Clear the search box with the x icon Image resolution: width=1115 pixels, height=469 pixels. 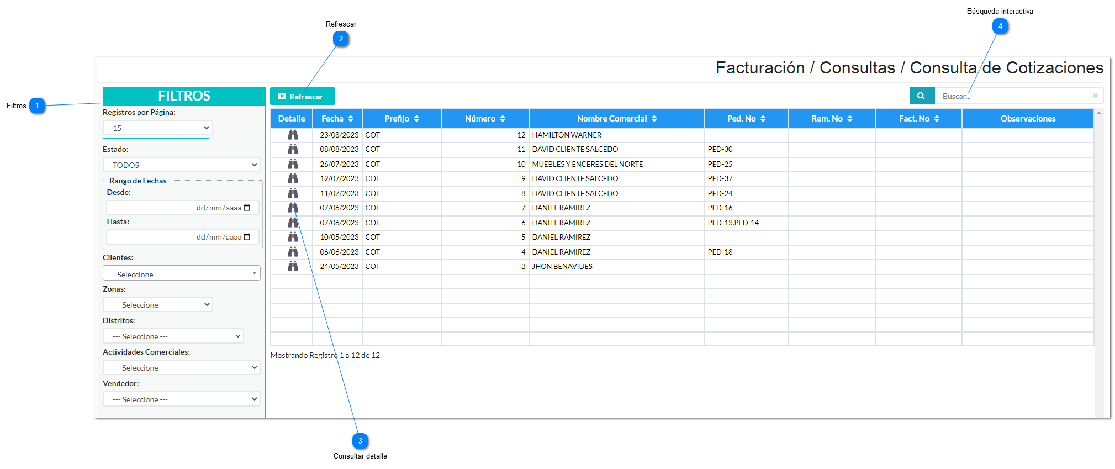click(1095, 96)
